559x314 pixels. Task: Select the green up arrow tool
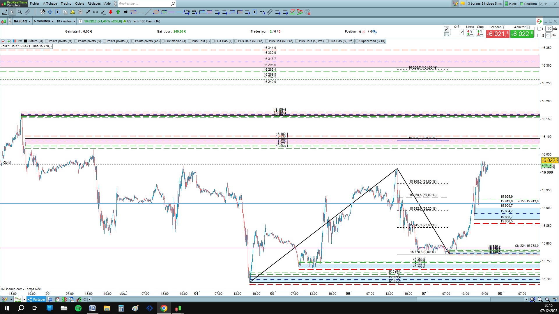click(x=118, y=12)
